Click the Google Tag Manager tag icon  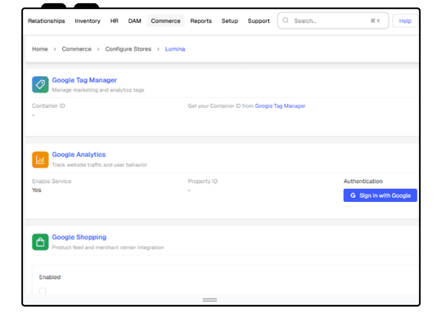point(40,84)
